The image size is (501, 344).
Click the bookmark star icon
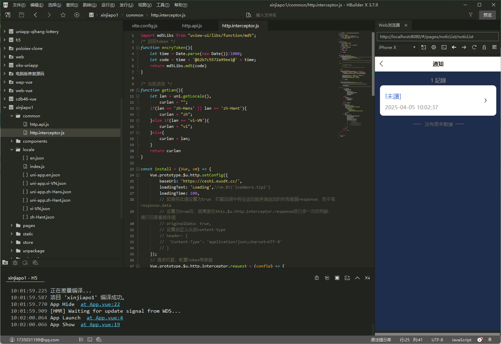tap(63, 15)
